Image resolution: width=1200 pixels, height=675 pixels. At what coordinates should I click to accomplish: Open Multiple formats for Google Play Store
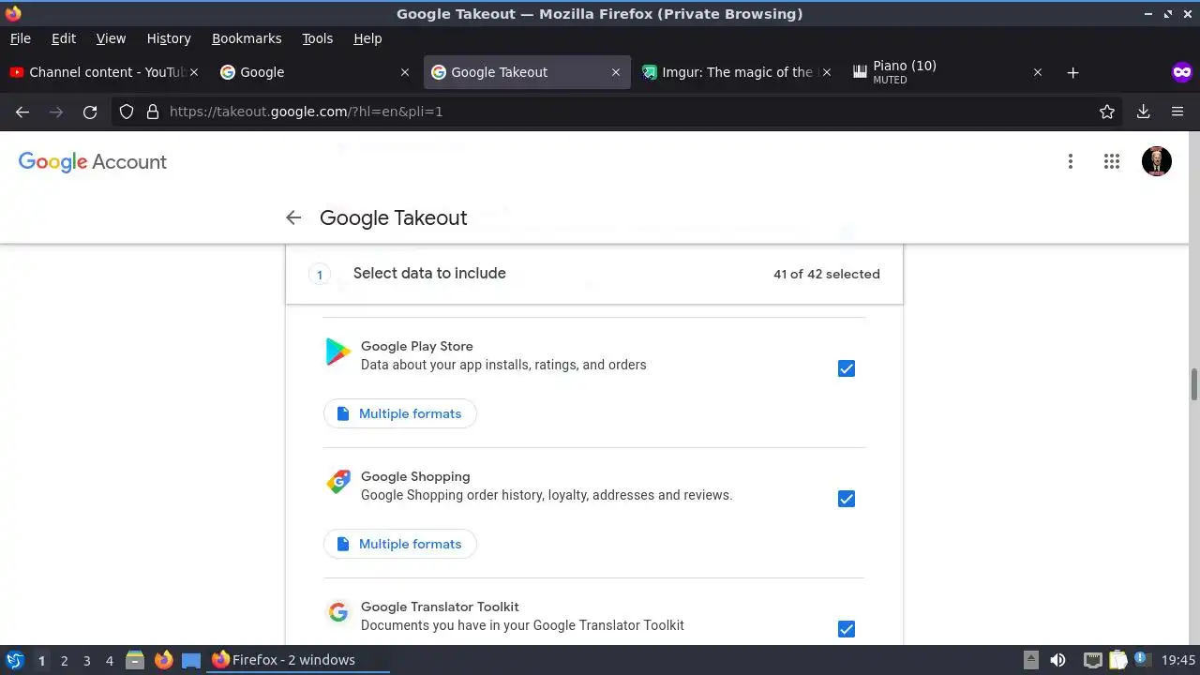point(400,413)
